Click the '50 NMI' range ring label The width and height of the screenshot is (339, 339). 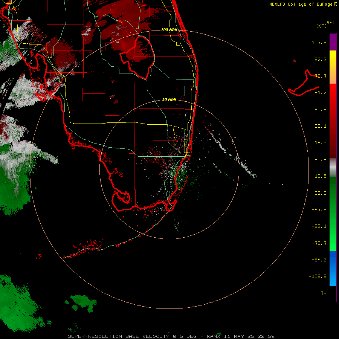169,99
